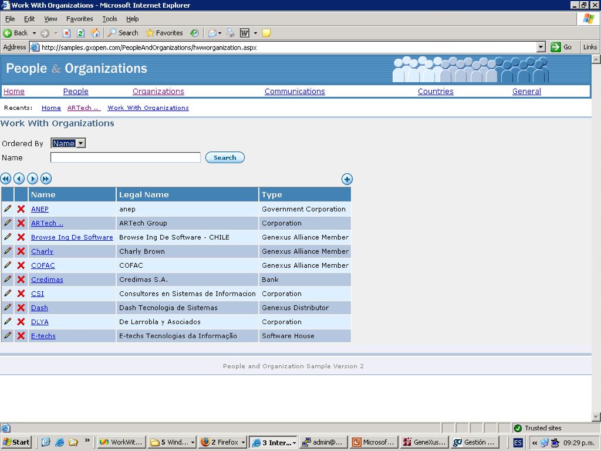601x451 pixels.
Task: Open the Back button history arrow
Action: click(x=34, y=33)
